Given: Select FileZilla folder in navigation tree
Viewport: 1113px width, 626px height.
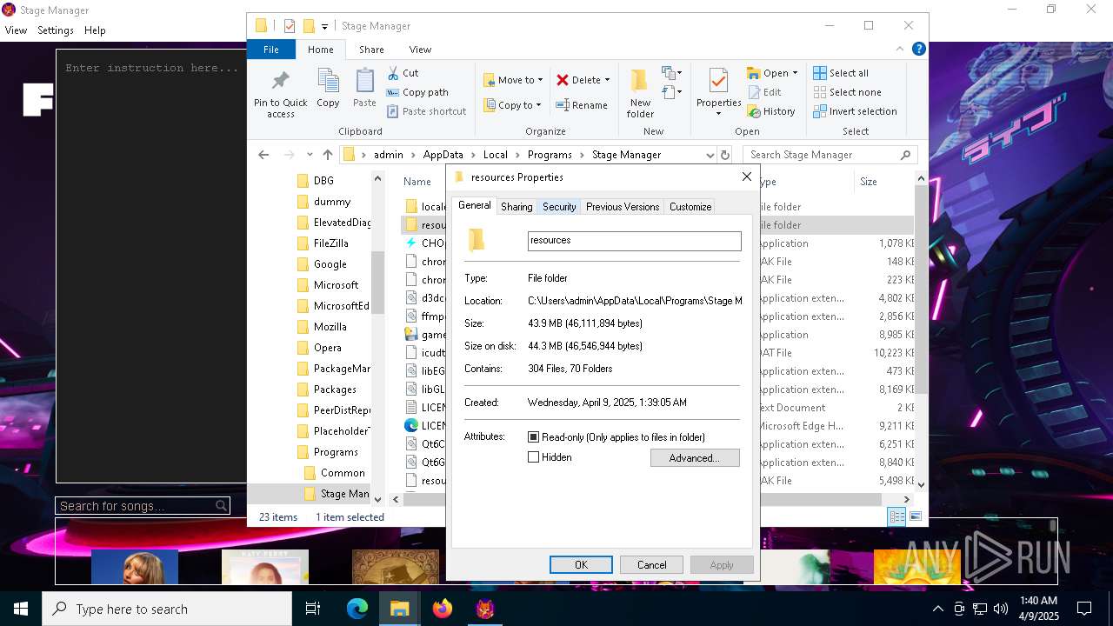Looking at the screenshot, I should (x=330, y=243).
